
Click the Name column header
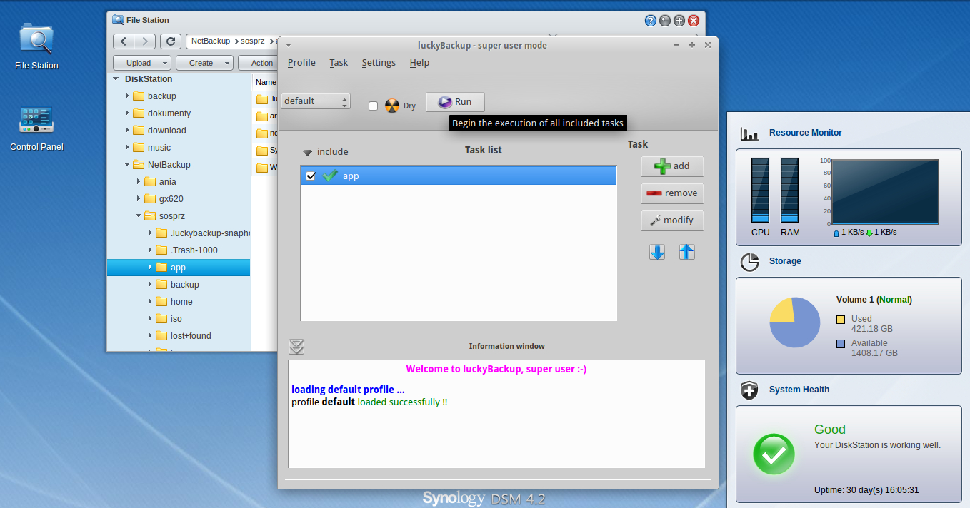point(265,82)
